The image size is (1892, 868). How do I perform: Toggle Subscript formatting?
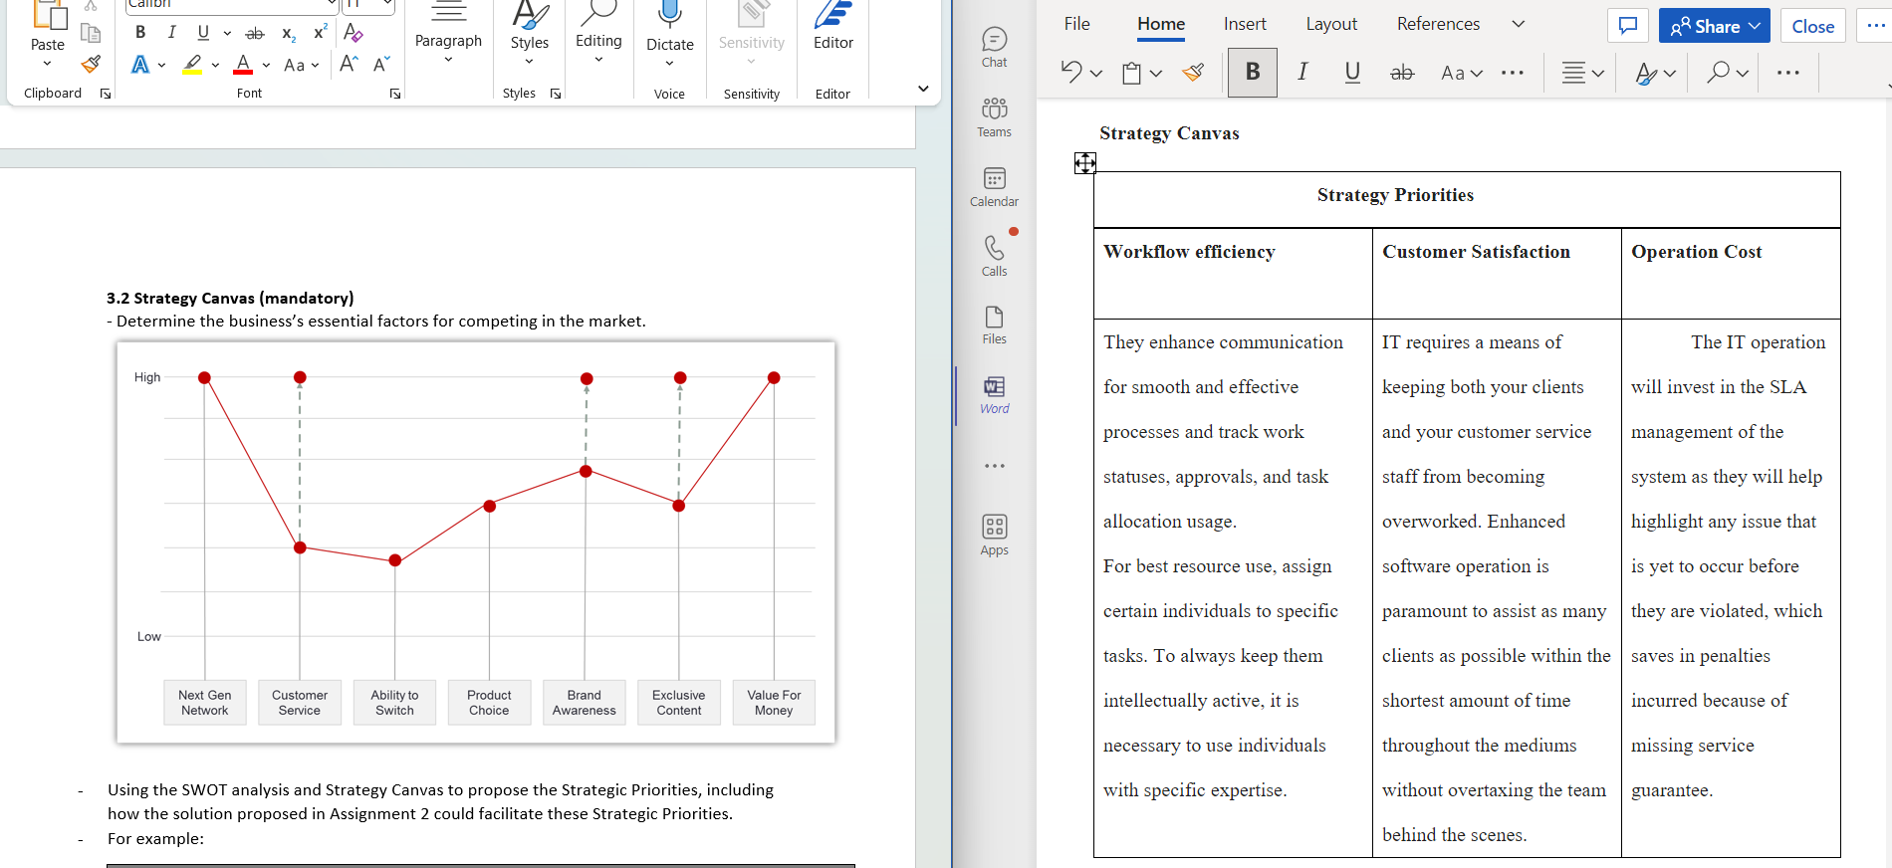point(289,34)
